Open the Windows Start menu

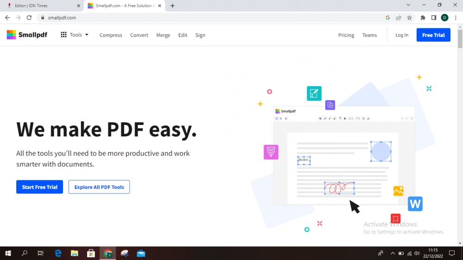coord(8,253)
